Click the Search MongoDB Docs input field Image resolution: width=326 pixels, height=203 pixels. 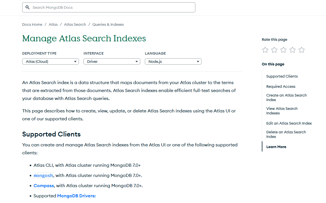click(x=109, y=7)
